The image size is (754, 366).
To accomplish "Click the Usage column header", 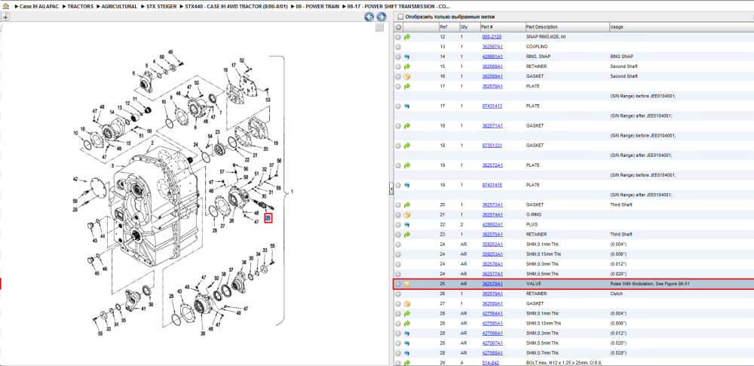I will click(x=682, y=27).
